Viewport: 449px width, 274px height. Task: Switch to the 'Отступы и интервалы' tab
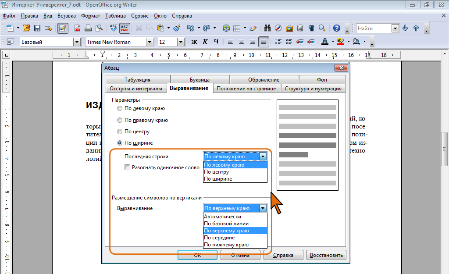[x=136, y=89]
